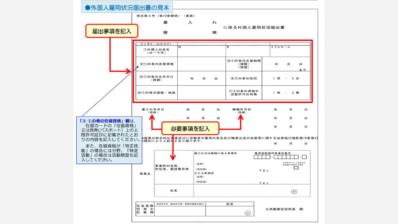This screenshot has width=398, height=224.
Task: Click the 印 seal in 社会保険労務士記載欄
Action: pos(247,213)
